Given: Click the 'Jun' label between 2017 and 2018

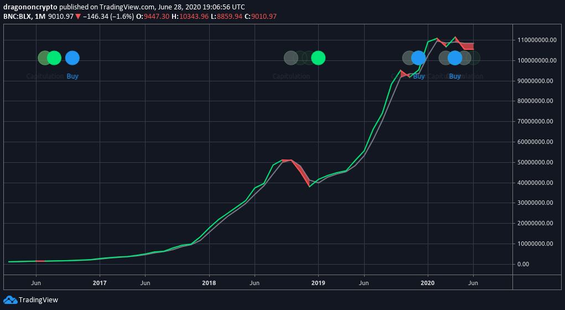Looking at the screenshot, I should (145, 283).
